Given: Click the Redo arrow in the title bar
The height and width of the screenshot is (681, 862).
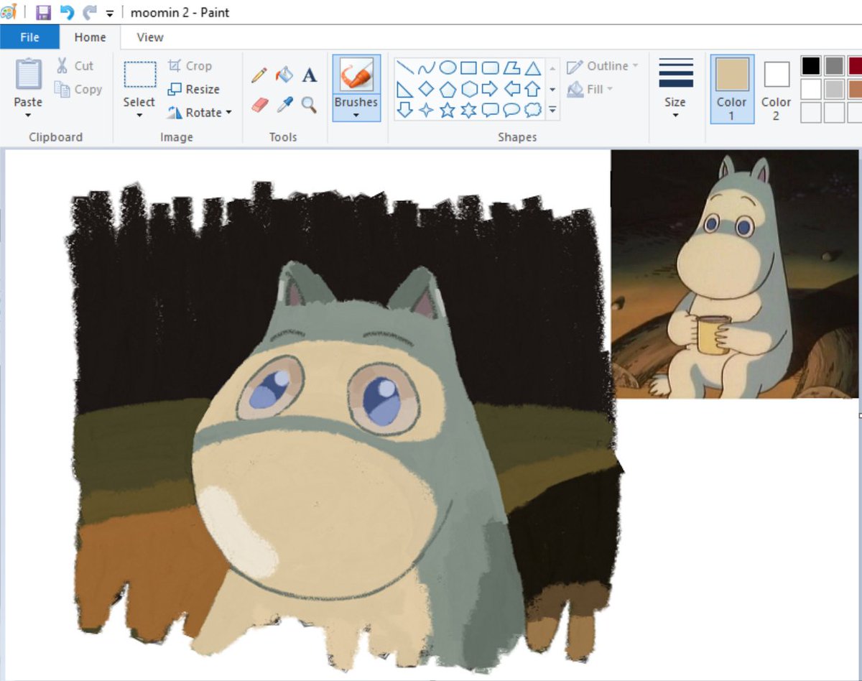Looking at the screenshot, I should pyautogui.click(x=90, y=12).
